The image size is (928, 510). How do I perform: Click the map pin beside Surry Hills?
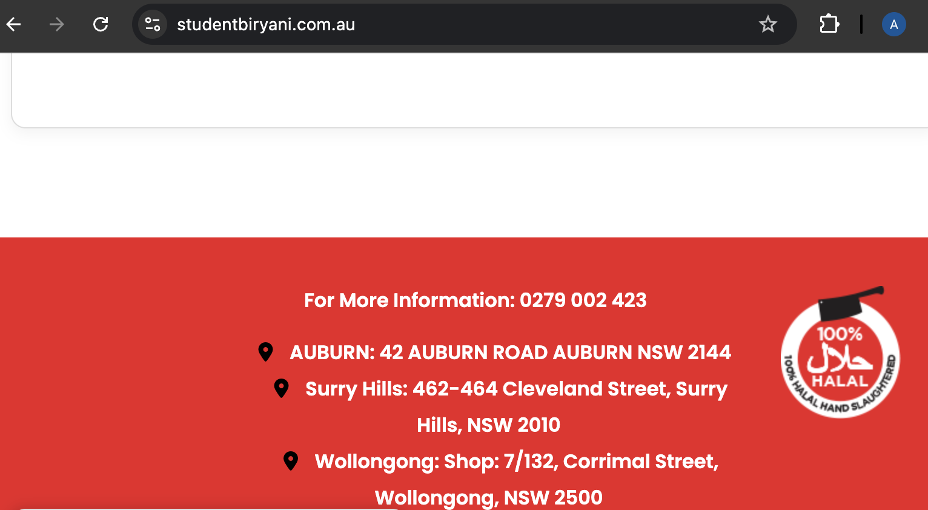coord(281,388)
